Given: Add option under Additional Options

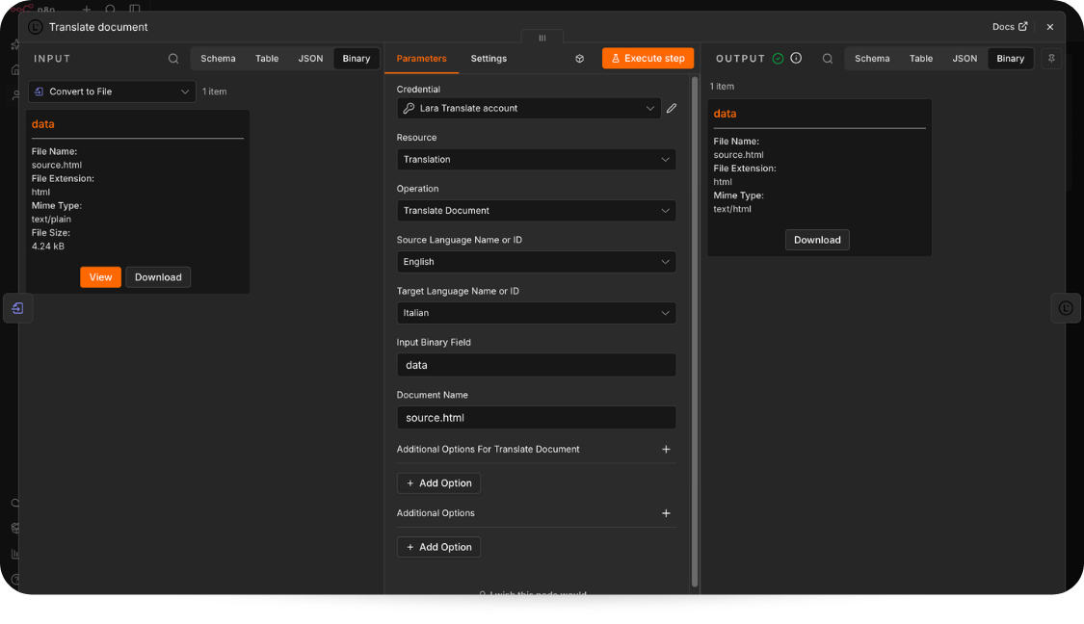Looking at the screenshot, I should [438, 547].
